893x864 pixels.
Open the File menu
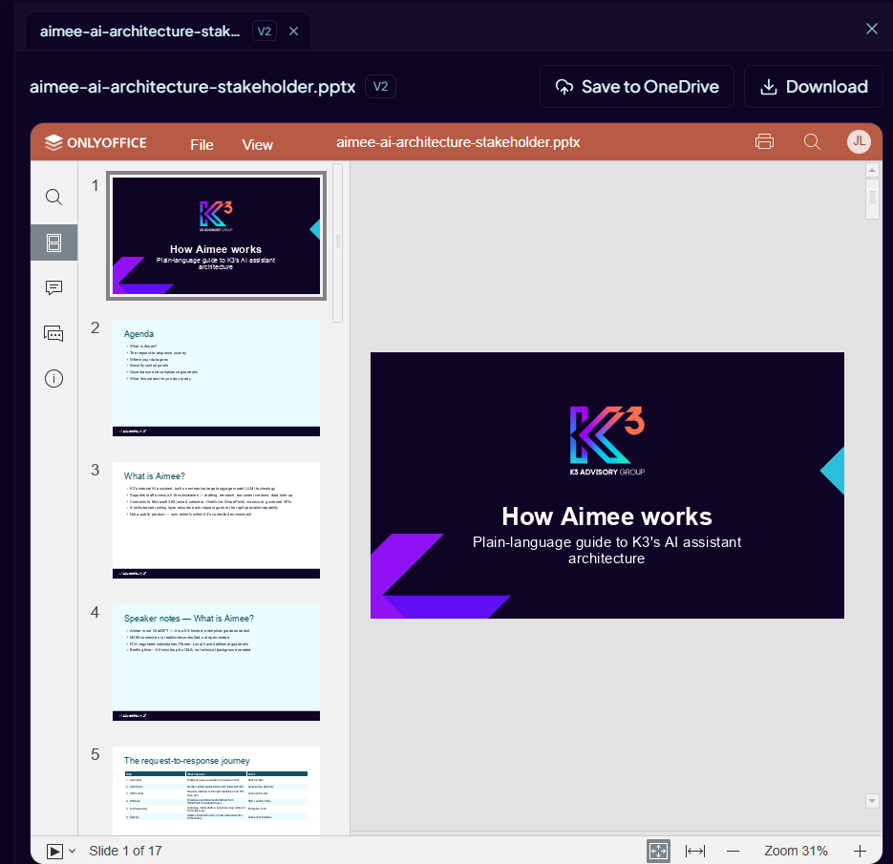pos(202,144)
